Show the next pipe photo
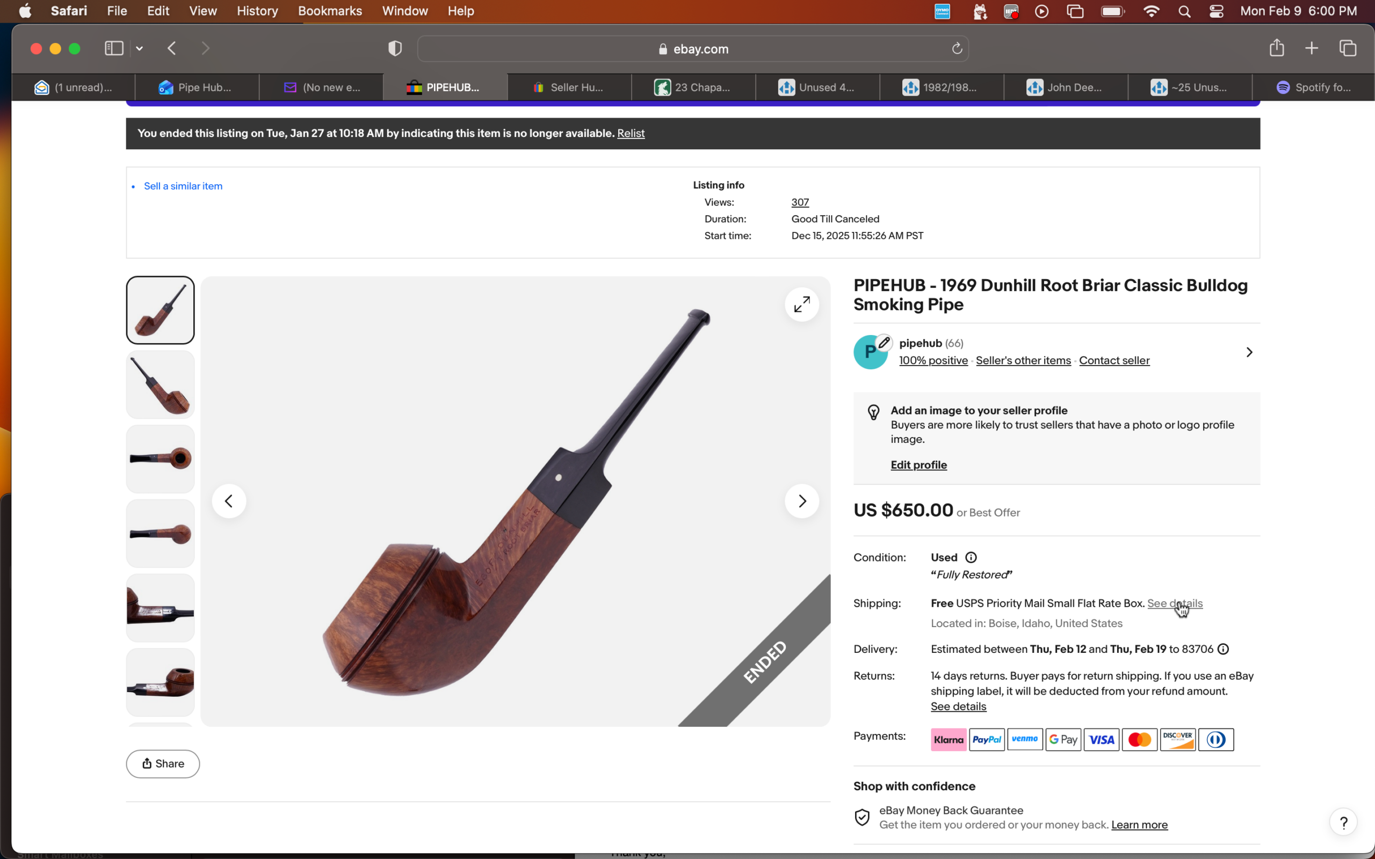This screenshot has height=859, width=1375. (802, 501)
